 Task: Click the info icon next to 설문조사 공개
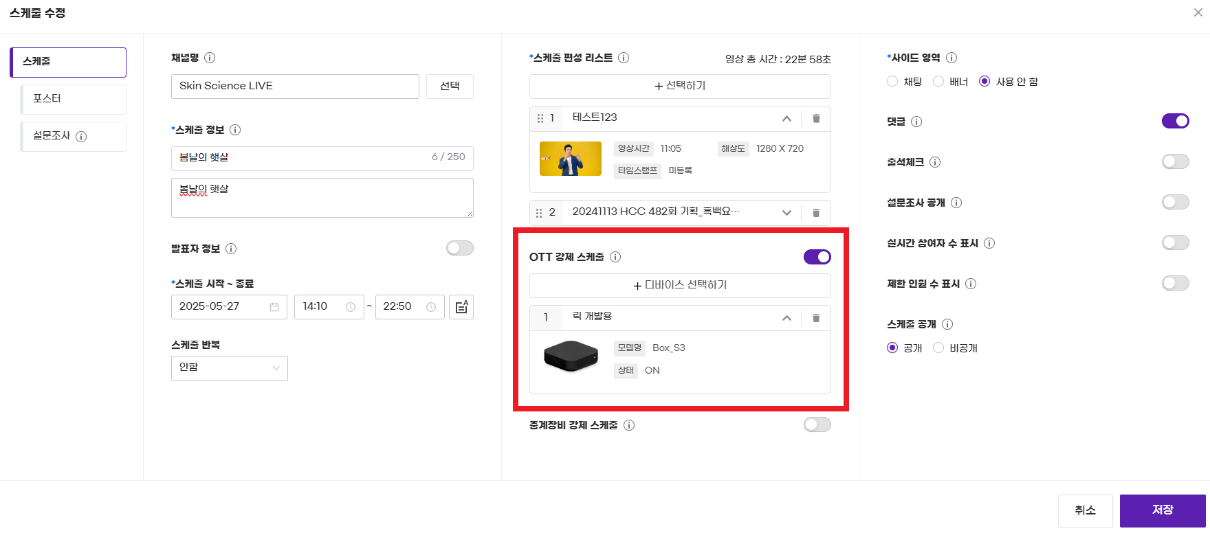point(956,203)
